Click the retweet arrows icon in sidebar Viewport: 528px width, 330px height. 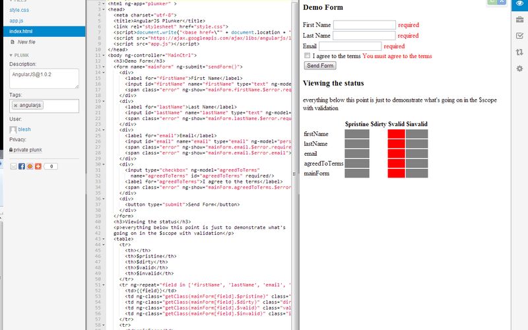point(519,52)
